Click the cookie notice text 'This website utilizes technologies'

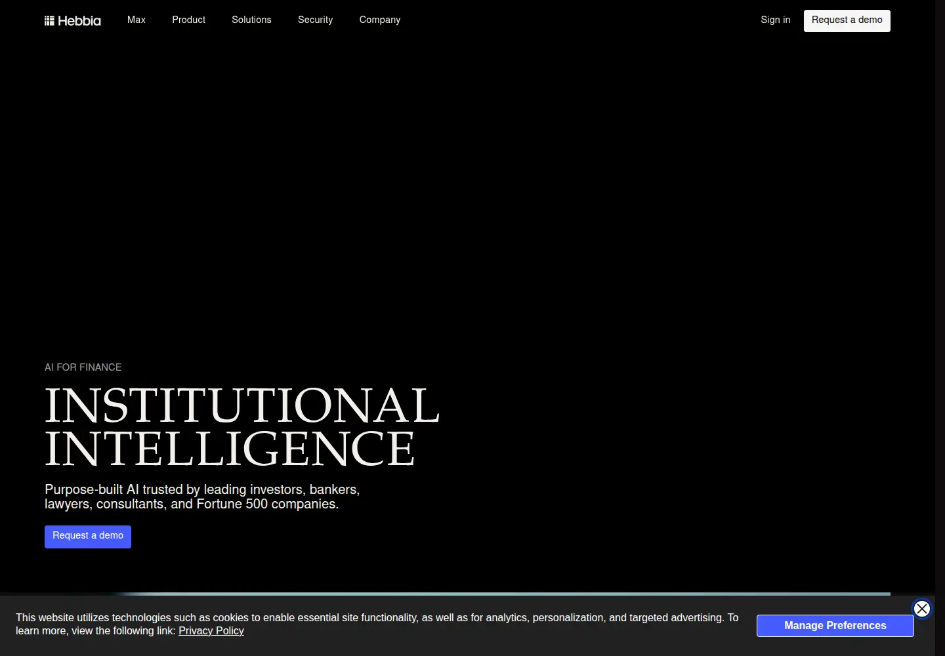377,625
